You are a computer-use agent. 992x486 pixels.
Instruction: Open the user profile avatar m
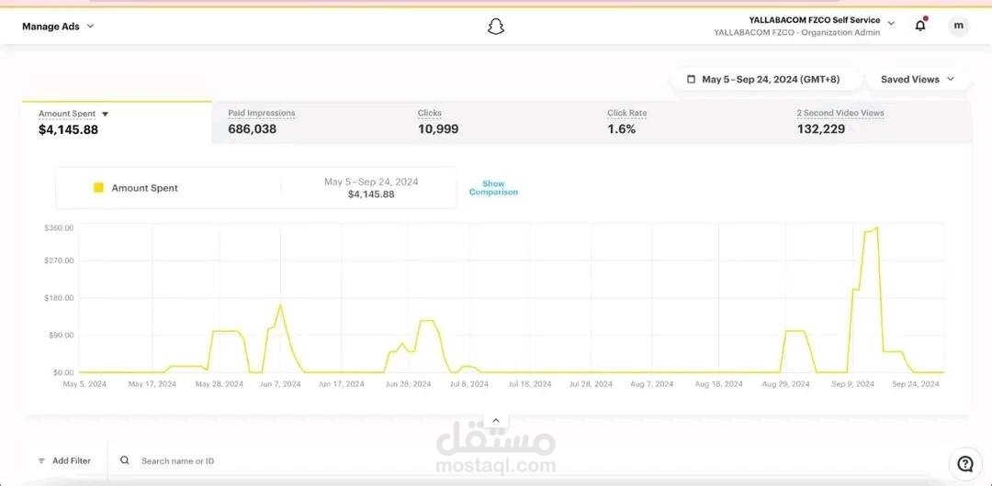click(958, 26)
